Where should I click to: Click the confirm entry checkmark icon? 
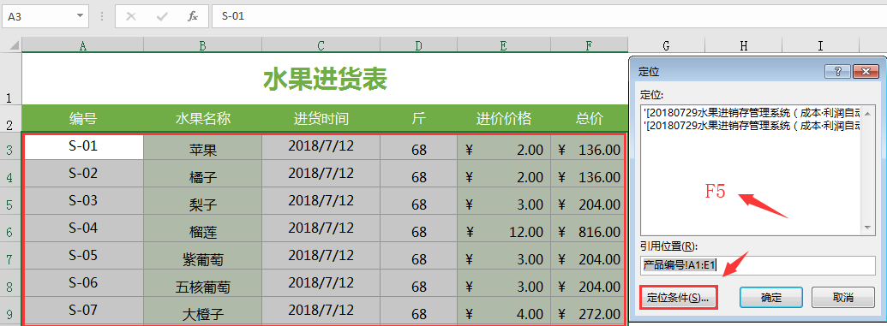pos(163,16)
